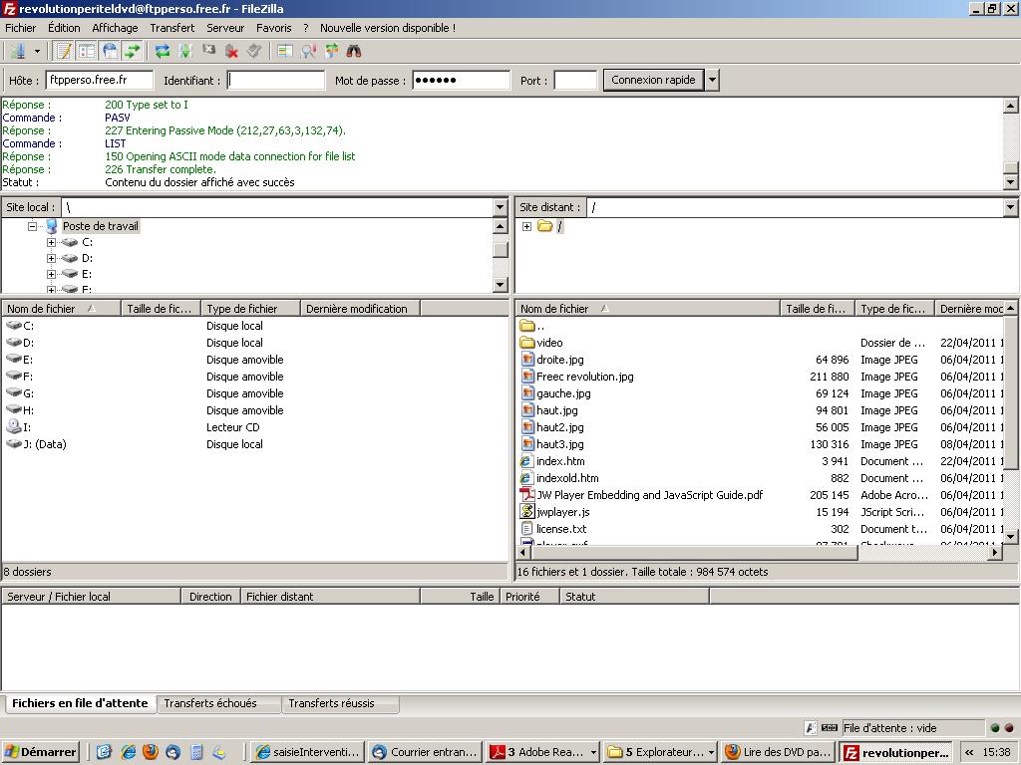
Task: Select the I: Lecteur CD drive row
Action: click(x=254, y=427)
